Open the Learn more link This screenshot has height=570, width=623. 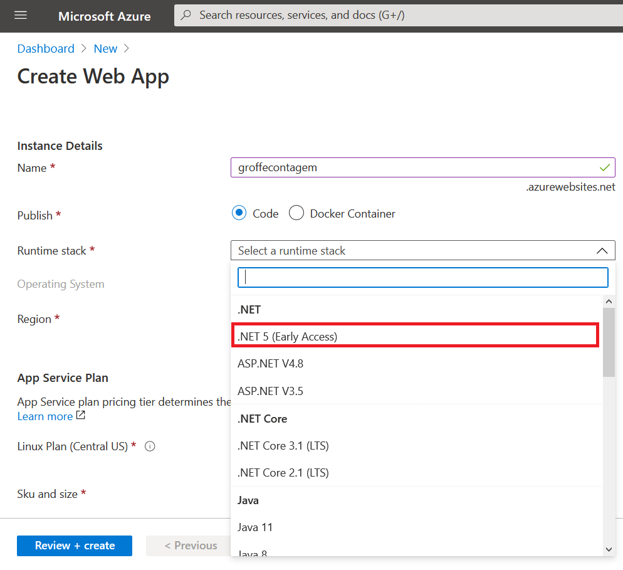[x=45, y=416]
